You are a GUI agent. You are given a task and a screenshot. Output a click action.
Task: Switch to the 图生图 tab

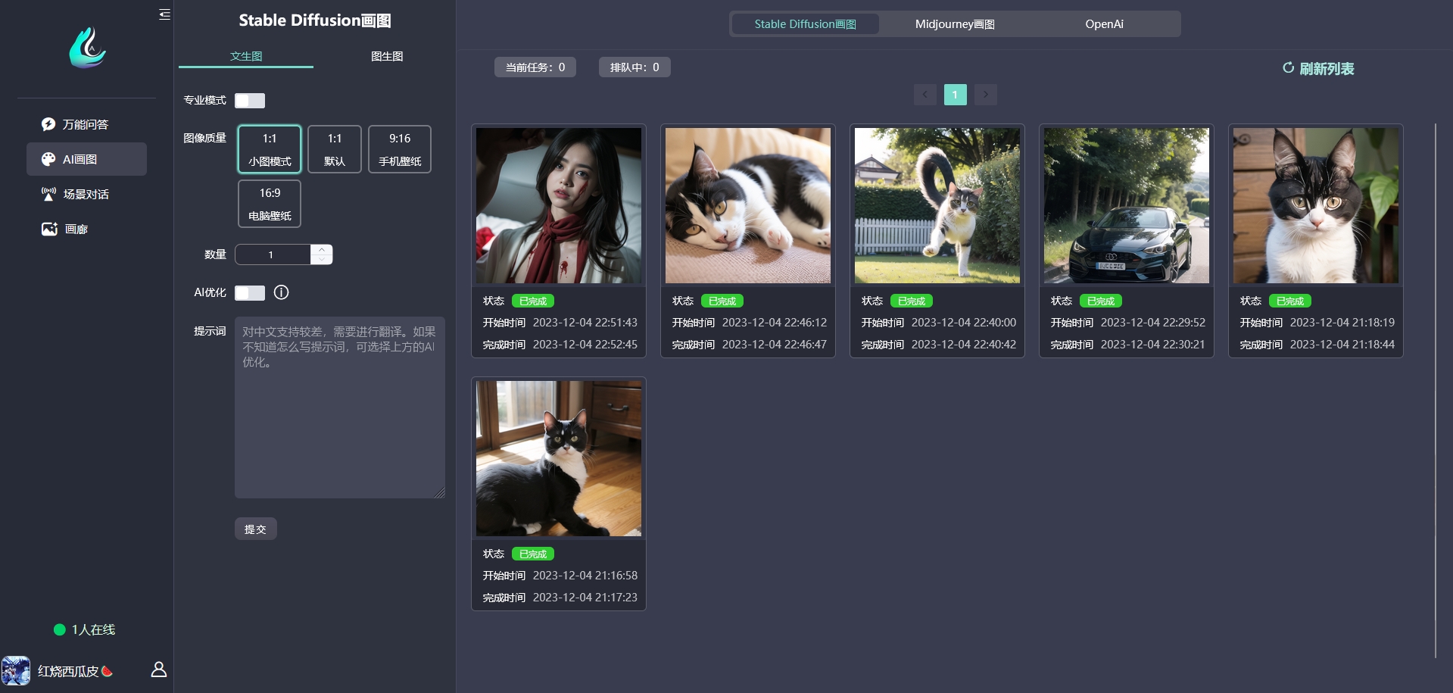387,56
